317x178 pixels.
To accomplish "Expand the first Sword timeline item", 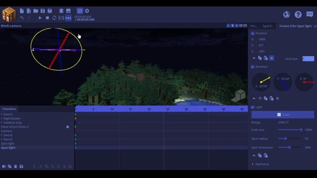I will 1,114.
